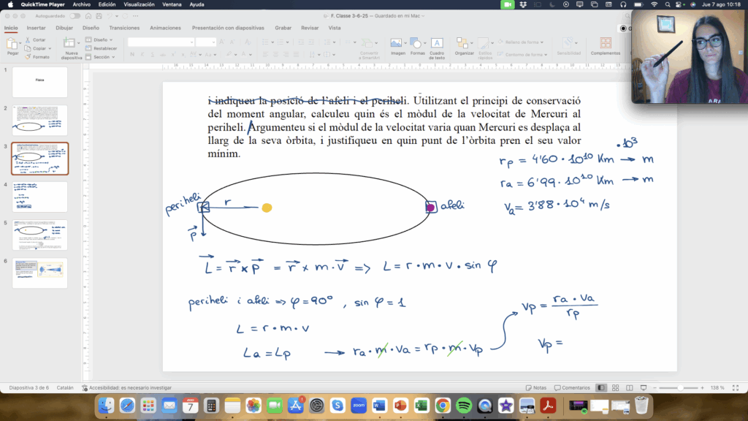The height and width of the screenshot is (421, 748).
Task: Toggle the Comentarios pane
Action: tap(572, 388)
